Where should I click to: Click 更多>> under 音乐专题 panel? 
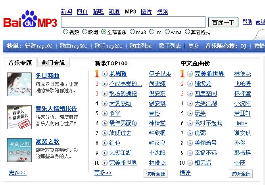17,172
